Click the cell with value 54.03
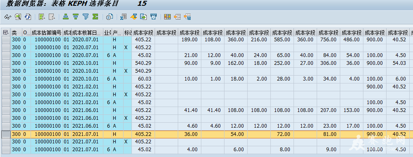This screenshot has height=157, width=413. (398, 63)
